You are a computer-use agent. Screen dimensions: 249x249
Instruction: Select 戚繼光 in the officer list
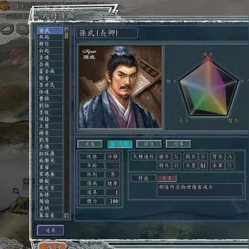50,160
